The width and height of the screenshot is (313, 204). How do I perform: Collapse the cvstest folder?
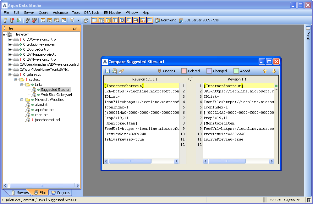tap(16, 80)
